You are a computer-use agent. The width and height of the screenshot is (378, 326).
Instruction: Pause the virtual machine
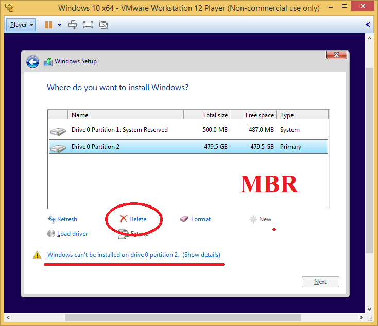(x=49, y=25)
